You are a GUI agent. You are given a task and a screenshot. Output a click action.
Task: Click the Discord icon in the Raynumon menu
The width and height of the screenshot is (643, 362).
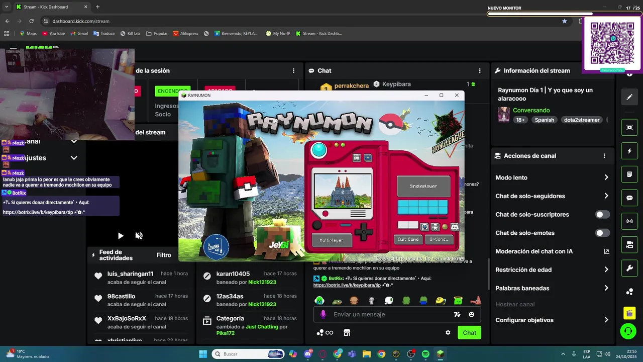click(x=455, y=227)
